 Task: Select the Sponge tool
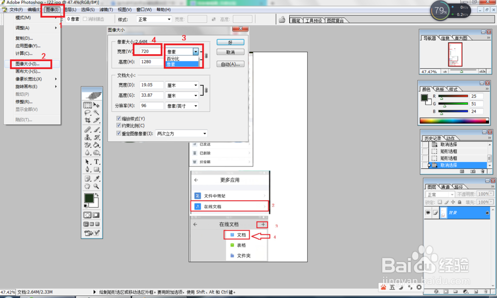pos(97,152)
